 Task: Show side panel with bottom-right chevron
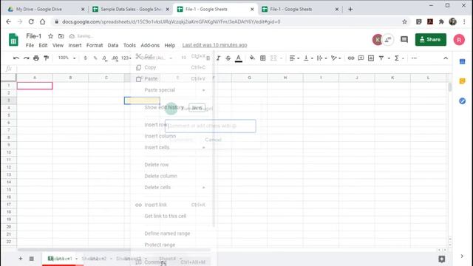coord(462,256)
